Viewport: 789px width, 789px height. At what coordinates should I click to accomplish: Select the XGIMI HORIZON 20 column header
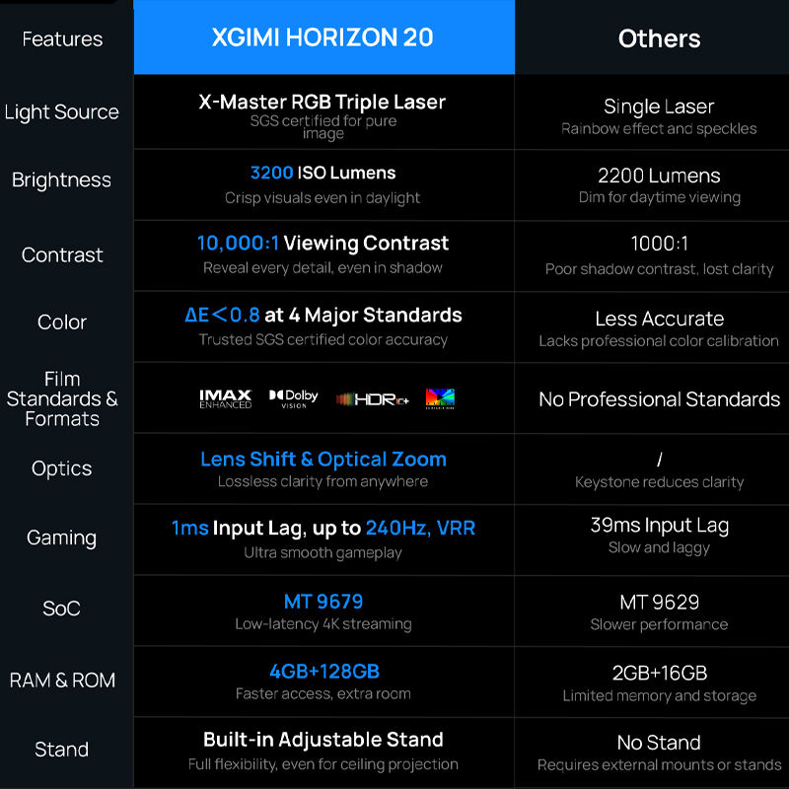click(x=324, y=37)
